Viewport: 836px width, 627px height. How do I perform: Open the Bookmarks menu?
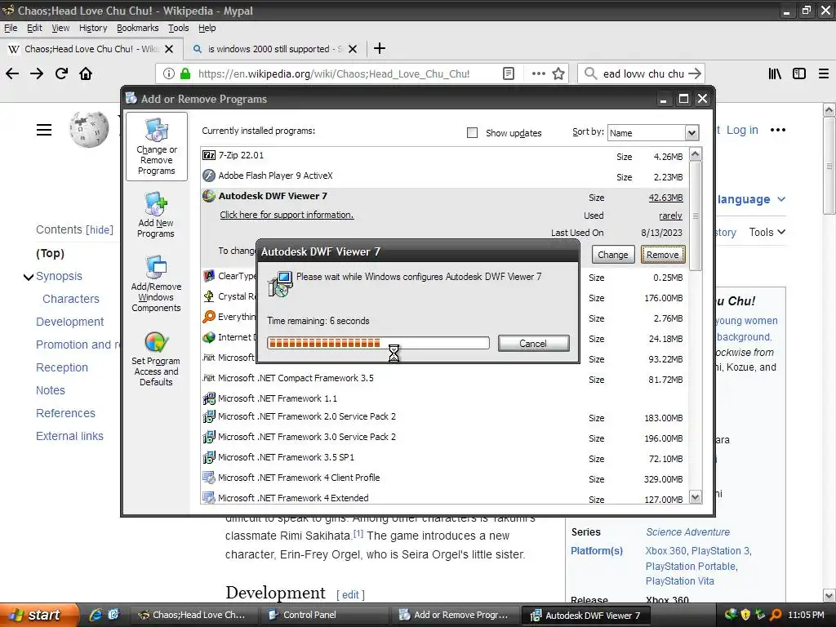pyautogui.click(x=137, y=28)
